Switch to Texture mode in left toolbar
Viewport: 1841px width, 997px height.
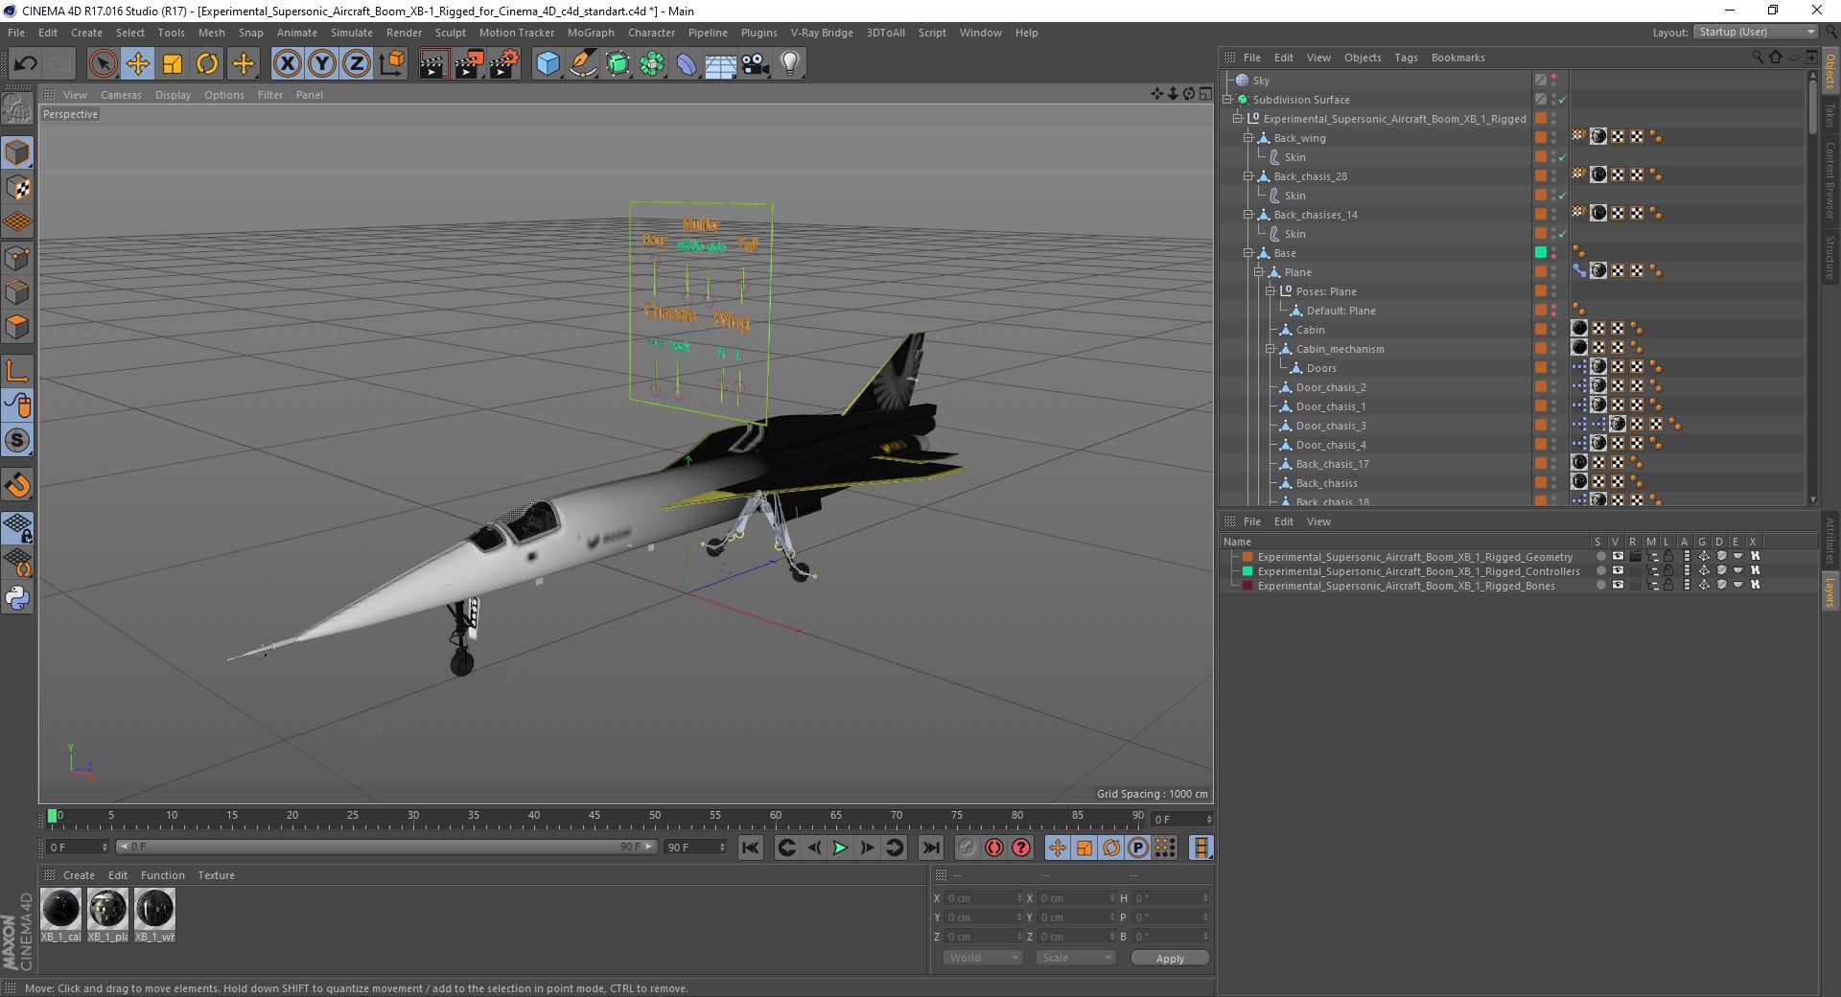17,188
